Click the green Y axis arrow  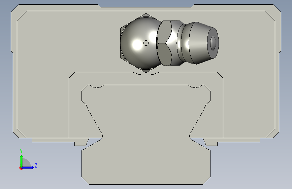pyautogui.click(x=21, y=161)
